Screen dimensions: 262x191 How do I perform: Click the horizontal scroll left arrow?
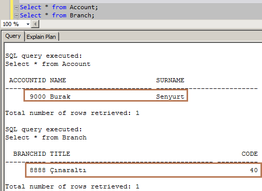tap(35, 24)
